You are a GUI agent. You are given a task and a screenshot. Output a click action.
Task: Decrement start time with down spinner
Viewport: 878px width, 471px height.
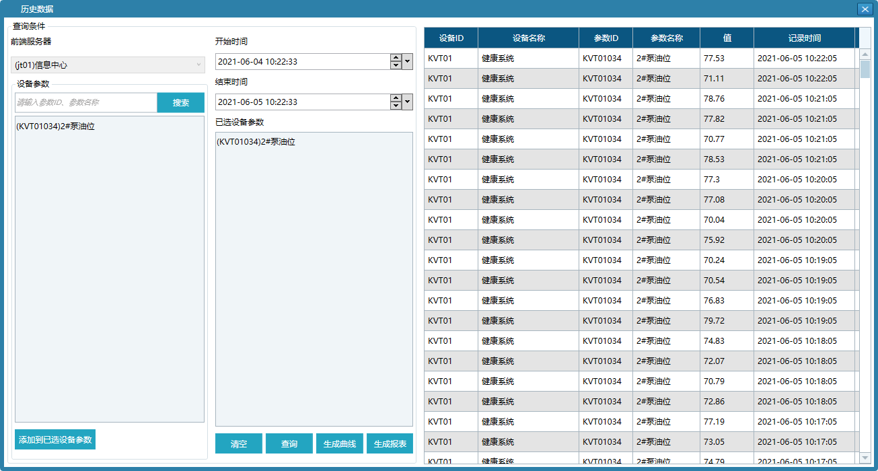point(396,65)
